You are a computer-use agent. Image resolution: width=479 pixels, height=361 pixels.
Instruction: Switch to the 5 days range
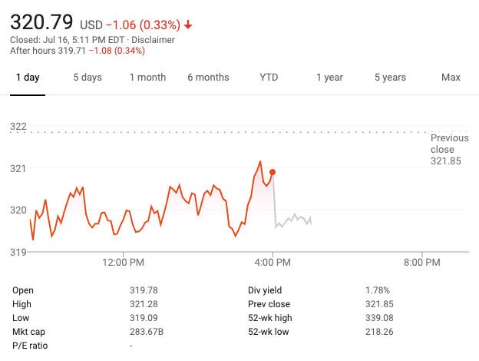tap(88, 78)
